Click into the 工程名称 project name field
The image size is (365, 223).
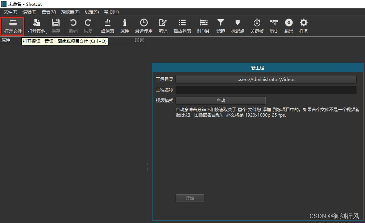tap(266, 90)
